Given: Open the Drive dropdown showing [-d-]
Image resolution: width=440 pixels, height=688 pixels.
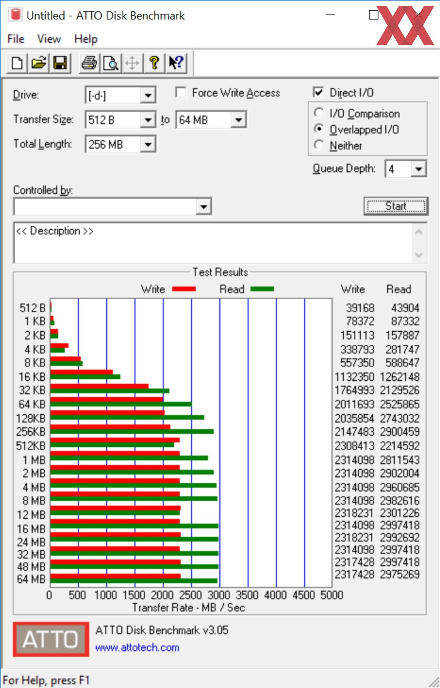Looking at the screenshot, I should [x=148, y=95].
